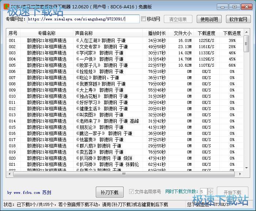
Task: Select row 020 《扒马褂》 with 烧饼
Action: [125, 158]
